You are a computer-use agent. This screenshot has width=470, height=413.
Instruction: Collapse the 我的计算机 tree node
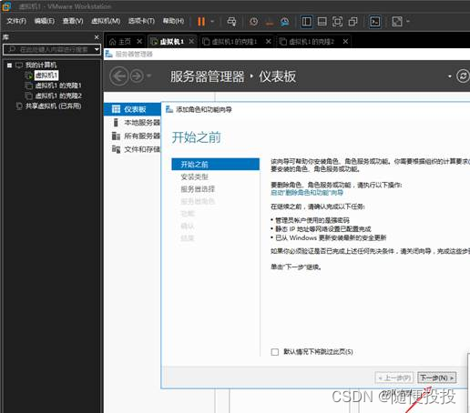(x=9, y=65)
